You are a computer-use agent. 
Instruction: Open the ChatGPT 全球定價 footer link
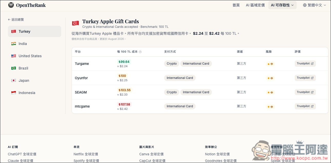point(22,154)
